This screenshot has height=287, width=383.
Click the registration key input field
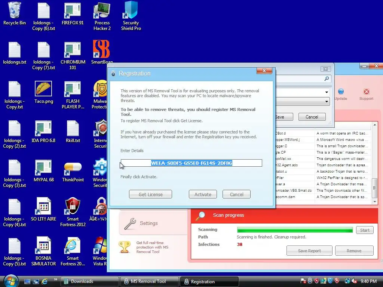[191, 163]
